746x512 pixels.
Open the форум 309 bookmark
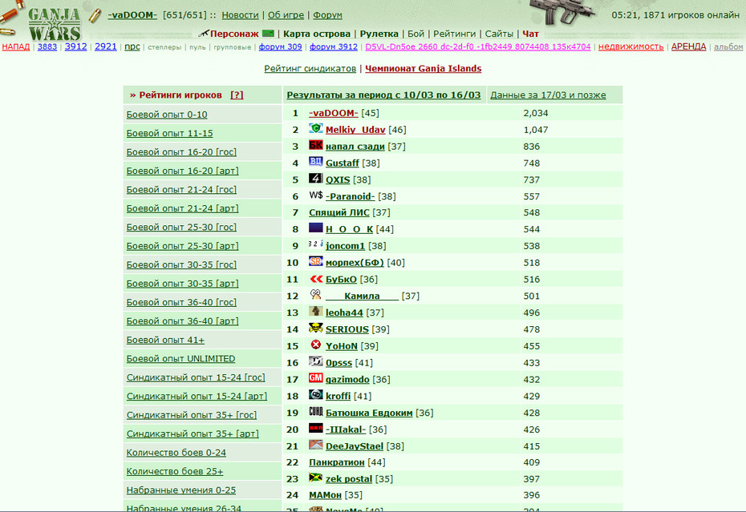coord(280,46)
